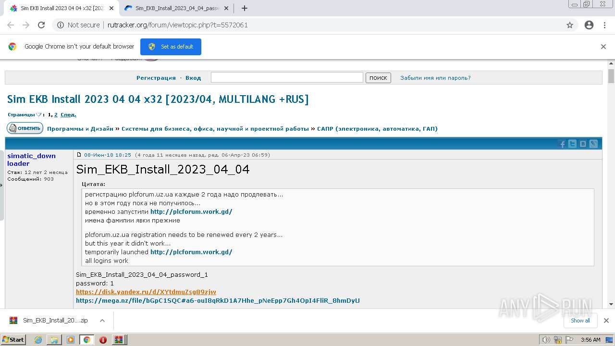Open the Chrome profile avatar menu

589,25
